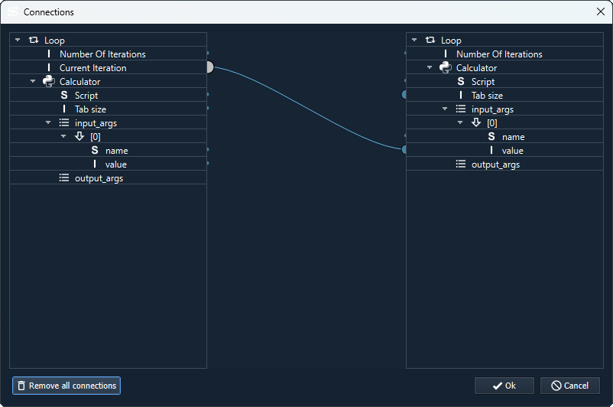This screenshot has width=613, height=407.
Task: Collapse the left Loop tree node
Action: 18,40
